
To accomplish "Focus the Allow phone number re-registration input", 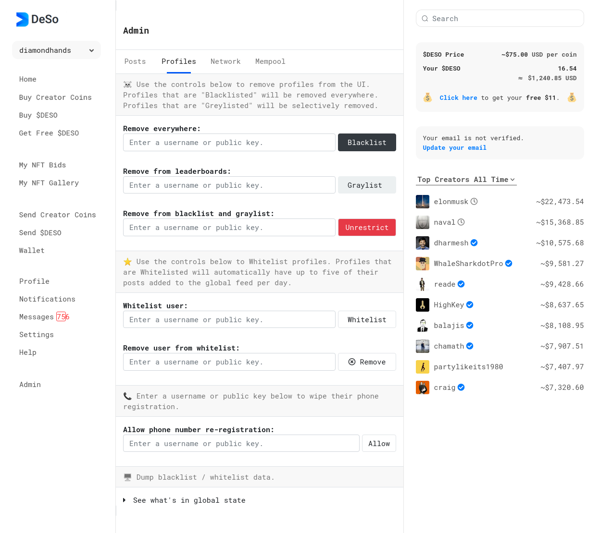I will tap(241, 444).
